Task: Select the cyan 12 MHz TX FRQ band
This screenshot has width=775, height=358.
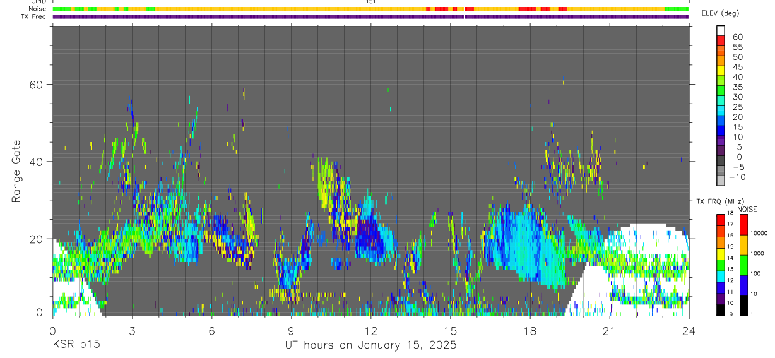Action: pyautogui.click(x=721, y=277)
